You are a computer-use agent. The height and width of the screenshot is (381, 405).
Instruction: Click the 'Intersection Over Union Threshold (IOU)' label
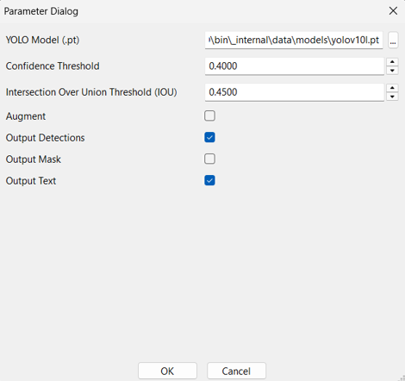(91, 92)
